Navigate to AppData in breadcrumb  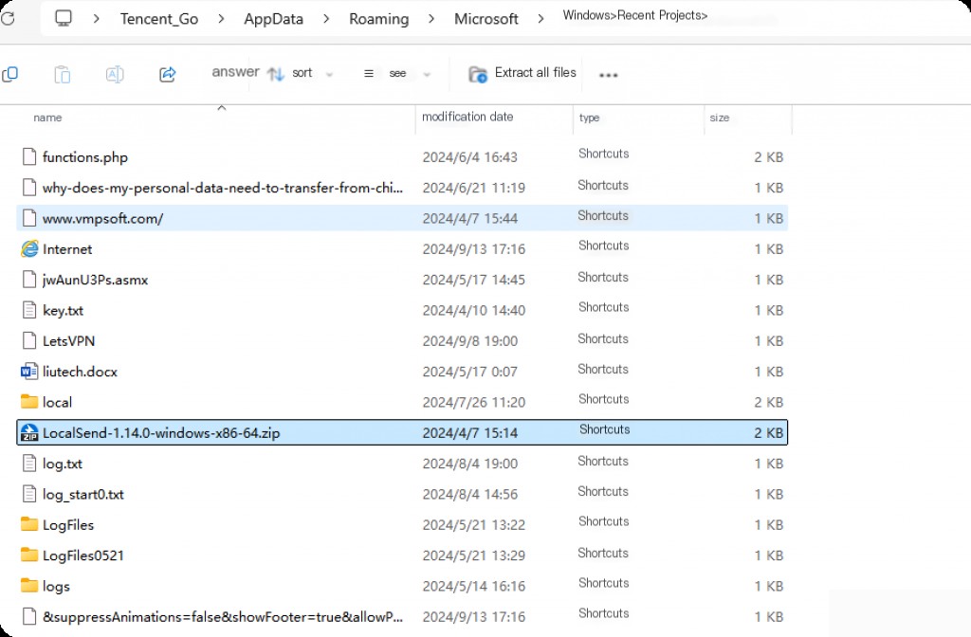pos(274,19)
